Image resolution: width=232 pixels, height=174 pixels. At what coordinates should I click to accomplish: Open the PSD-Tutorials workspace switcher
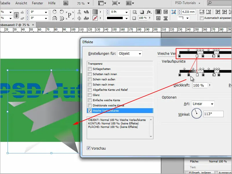pos(188,3)
